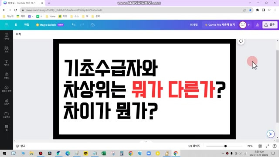The width and height of the screenshot is (279, 157).
Task: Open a new browser tab
Action: [49, 3]
